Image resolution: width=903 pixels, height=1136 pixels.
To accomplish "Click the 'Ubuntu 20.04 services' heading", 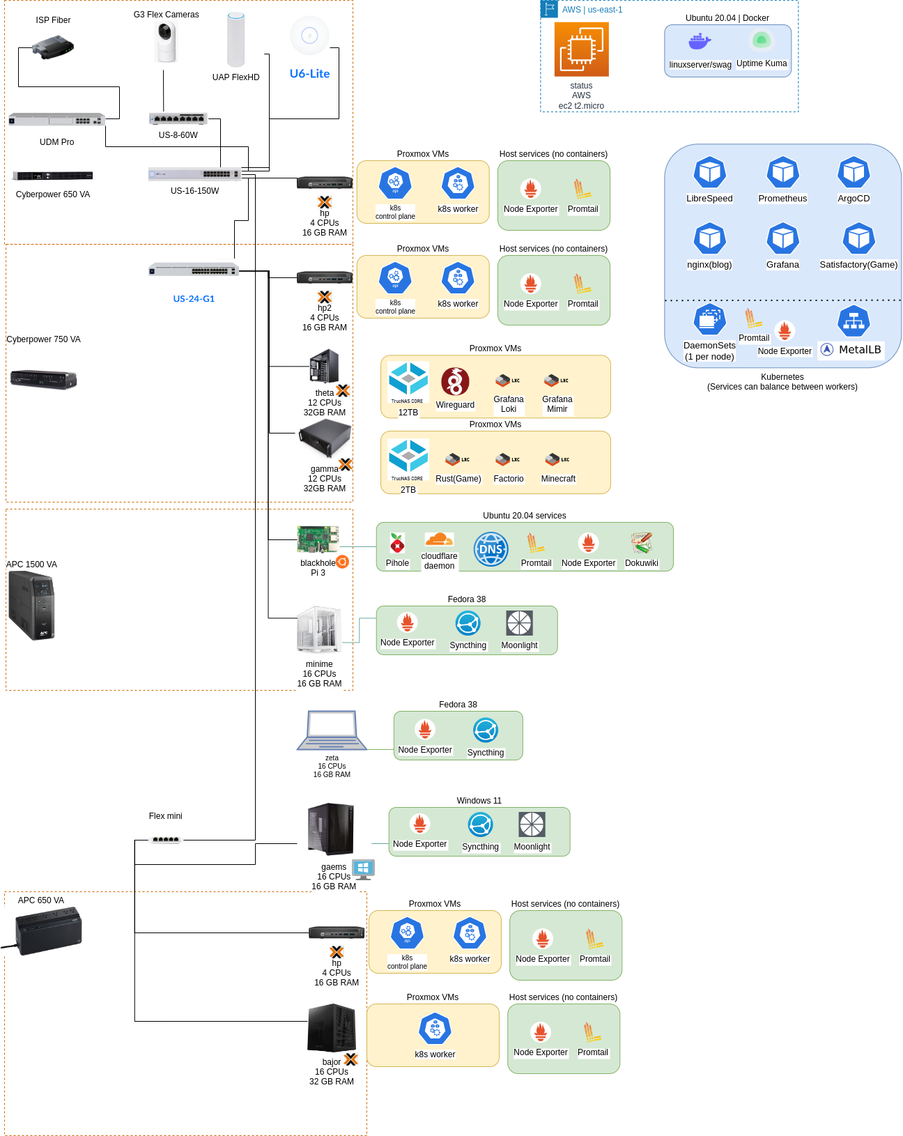I will pyautogui.click(x=525, y=516).
